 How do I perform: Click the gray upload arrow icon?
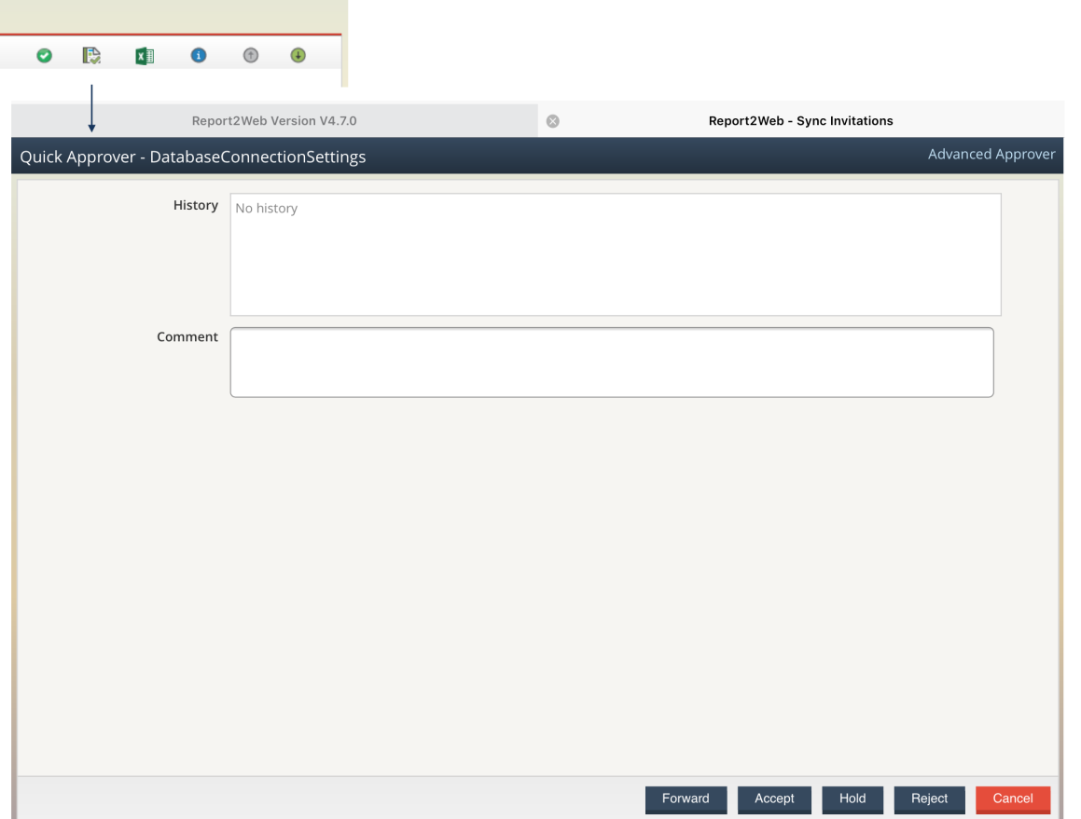click(x=250, y=55)
